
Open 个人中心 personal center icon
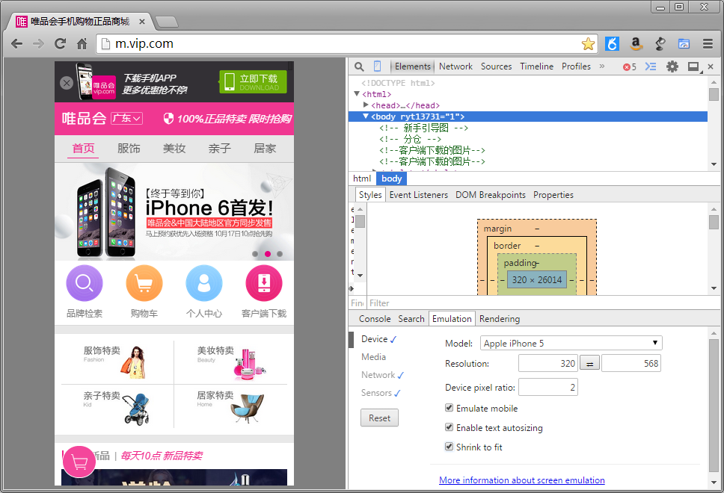pos(204,282)
